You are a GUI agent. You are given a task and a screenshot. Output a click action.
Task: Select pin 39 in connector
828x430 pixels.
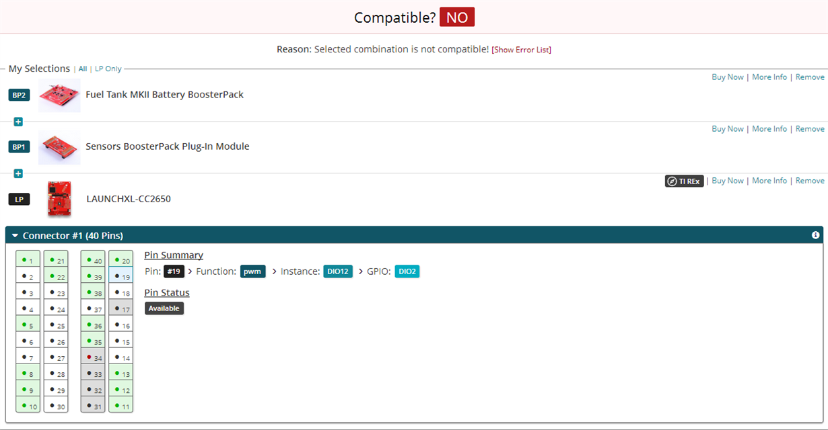point(93,276)
